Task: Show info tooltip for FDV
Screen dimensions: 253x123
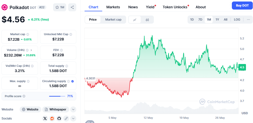Action: (x=61, y=50)
